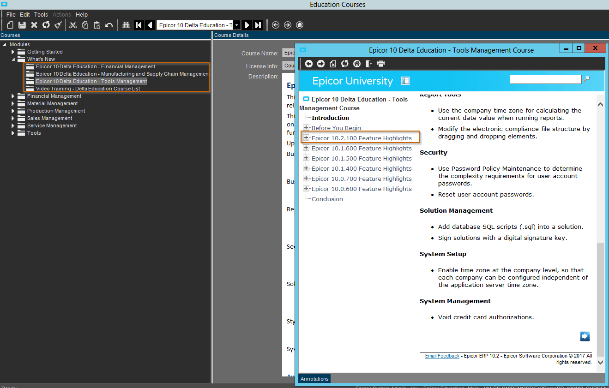Click Refresh icon in course window toolbar
Image resolution: width=609 pixels, height=388 pixels.
[x=345, y=64]
